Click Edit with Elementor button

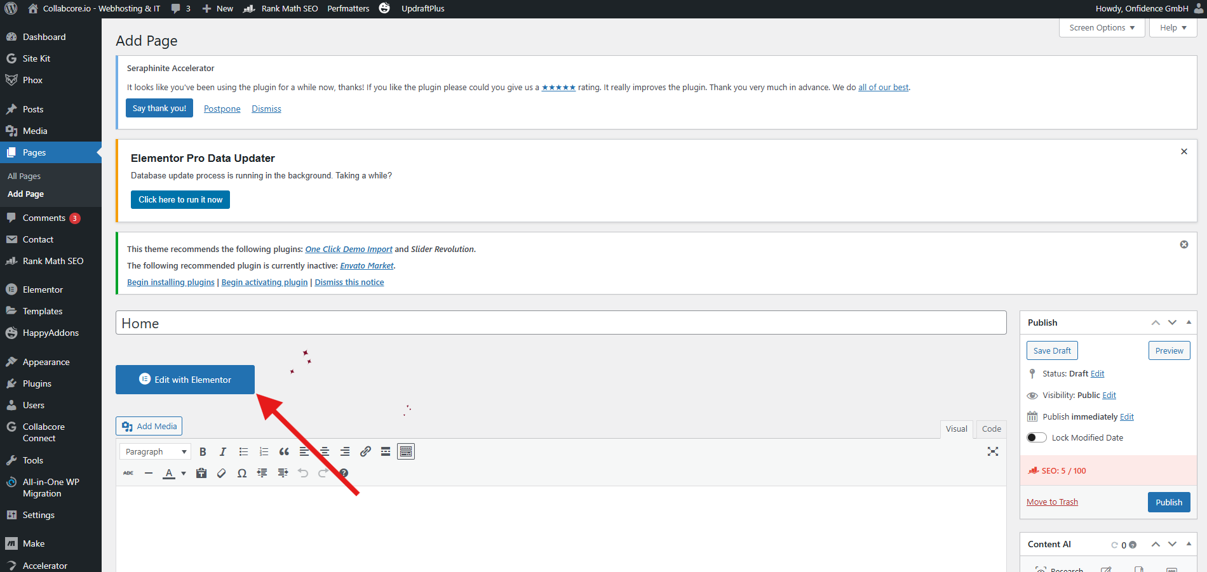click(x=185, y=380)
